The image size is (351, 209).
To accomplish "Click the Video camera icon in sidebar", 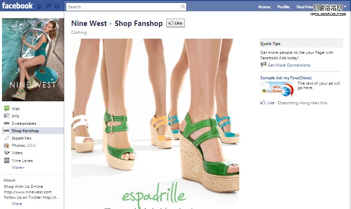I will coord(7,153).
